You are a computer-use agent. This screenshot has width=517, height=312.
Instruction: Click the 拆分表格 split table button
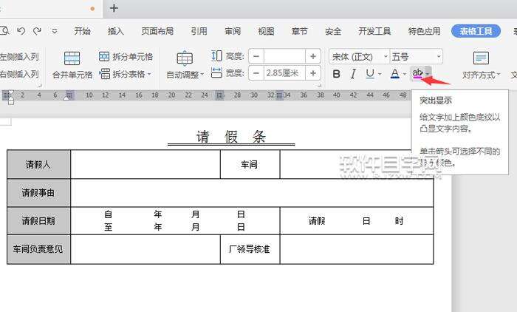pos(122,74)
